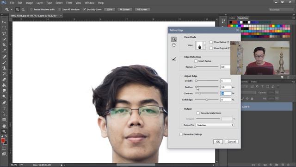Check Remember Settings box
The image size is (296, 167).
(x=181, y=134)
